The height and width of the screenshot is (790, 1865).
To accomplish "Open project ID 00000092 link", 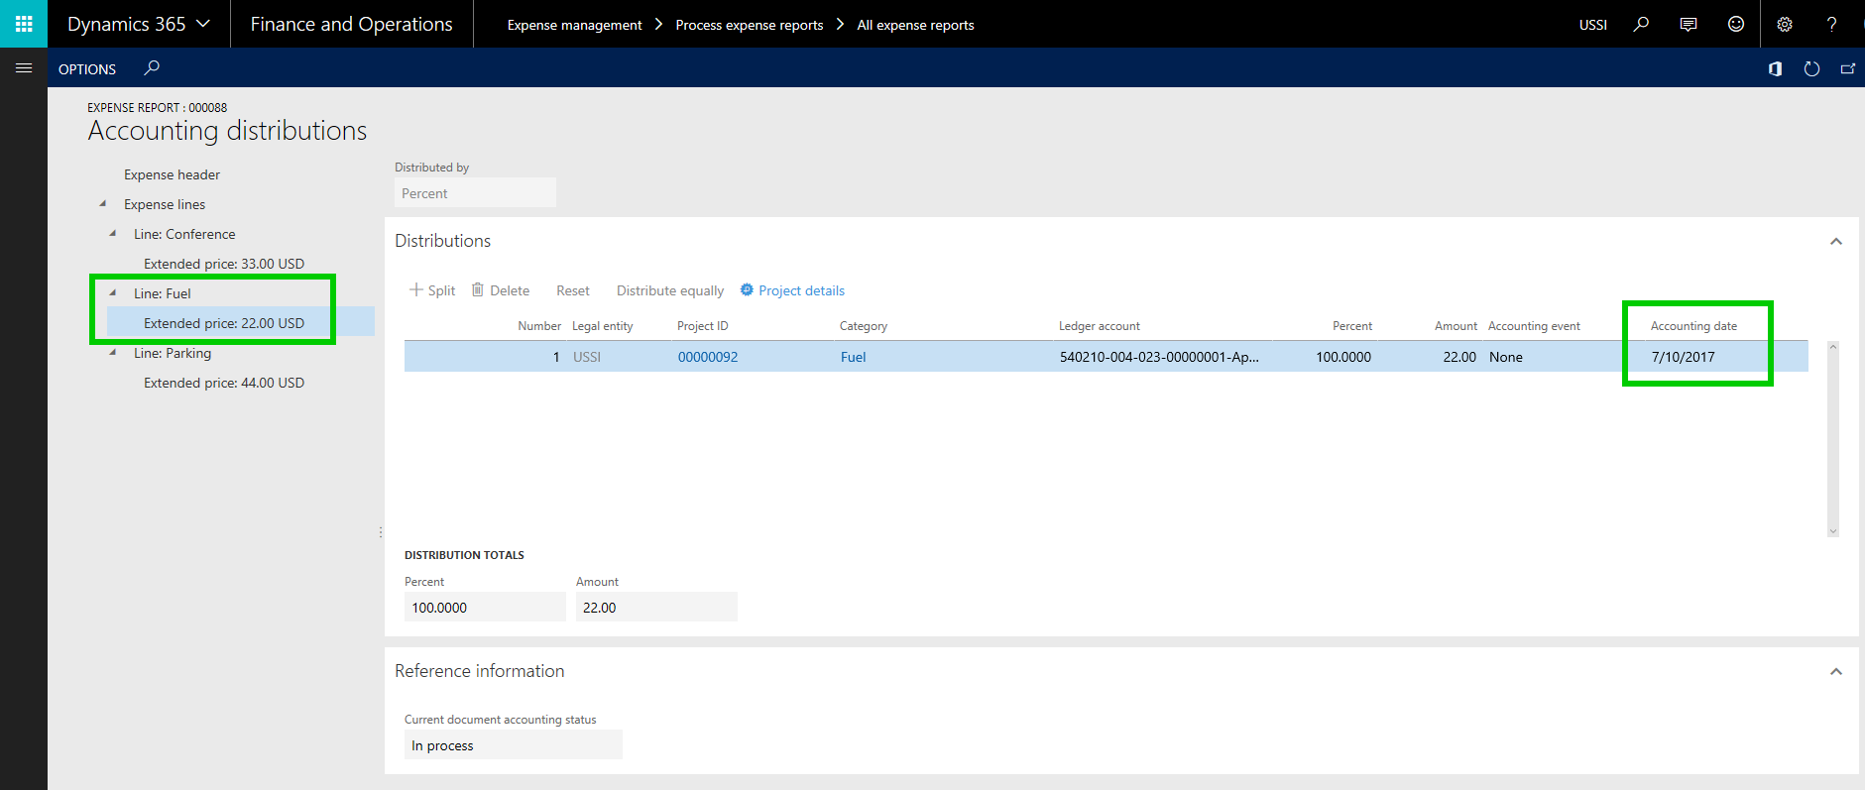I will 707,357.
